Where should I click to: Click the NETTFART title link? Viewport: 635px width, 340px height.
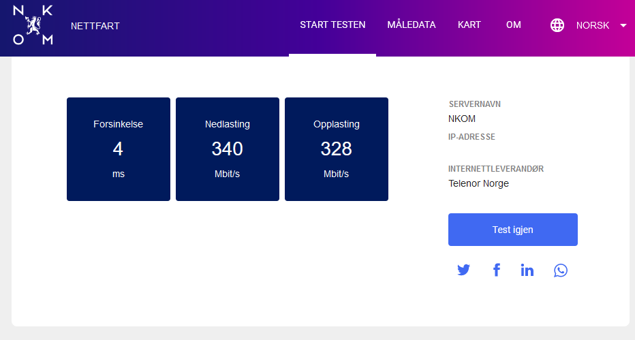pos(95,27)
